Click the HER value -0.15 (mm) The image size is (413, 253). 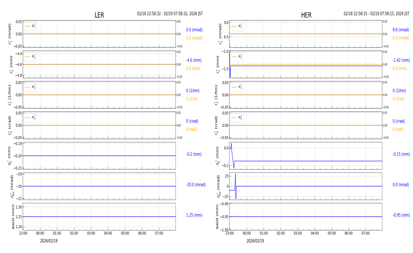(401, 154)
